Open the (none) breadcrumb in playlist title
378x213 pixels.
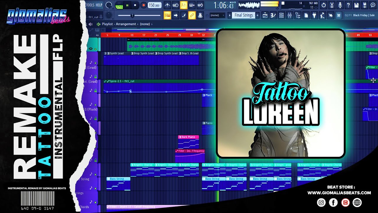click(145, 24)
